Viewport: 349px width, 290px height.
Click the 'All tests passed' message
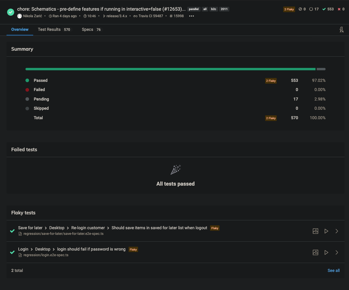click(x=175, y=184)
